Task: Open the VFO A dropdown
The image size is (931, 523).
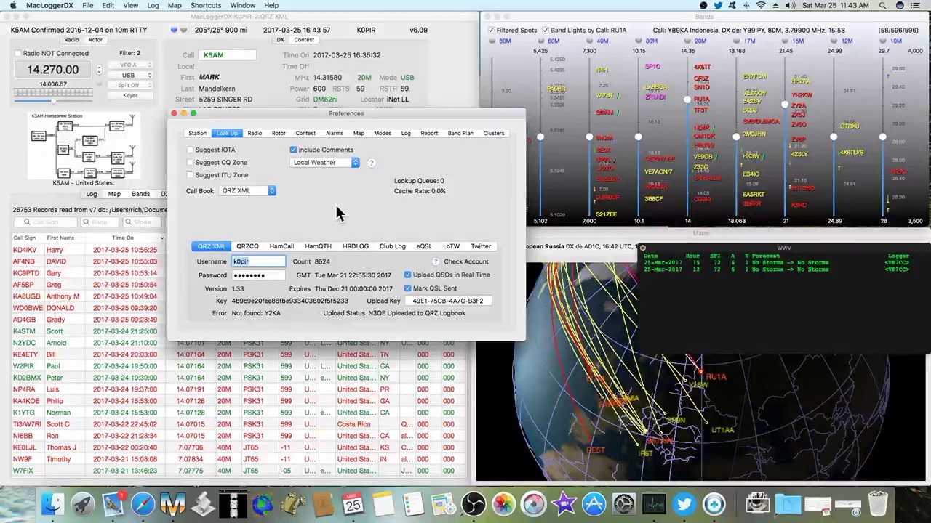Action: [129, 65]
